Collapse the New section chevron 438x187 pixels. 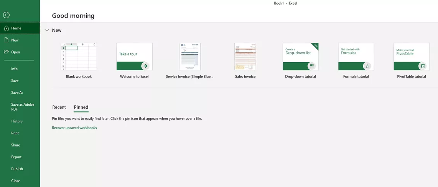point(47,30)
